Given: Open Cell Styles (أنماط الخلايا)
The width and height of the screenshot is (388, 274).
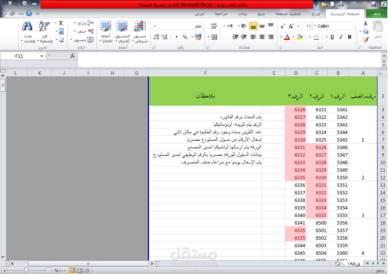Looking at the screenshot, I should pyautogui.click(x=106, y=32).
